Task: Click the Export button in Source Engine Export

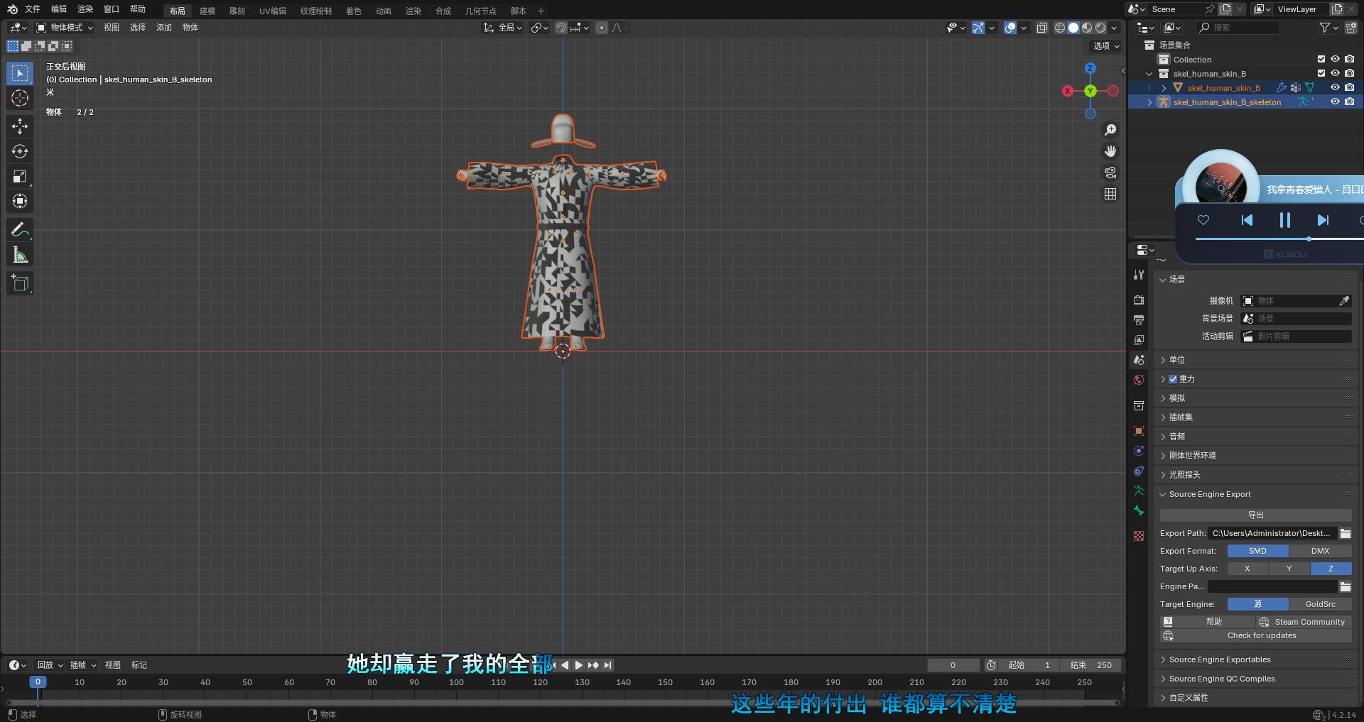Action: pyautogui.click(x=1255, y=515)
